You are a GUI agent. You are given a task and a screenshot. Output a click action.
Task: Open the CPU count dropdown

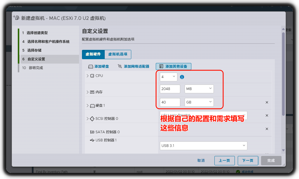pyautogui.click(x=168, y=77)
